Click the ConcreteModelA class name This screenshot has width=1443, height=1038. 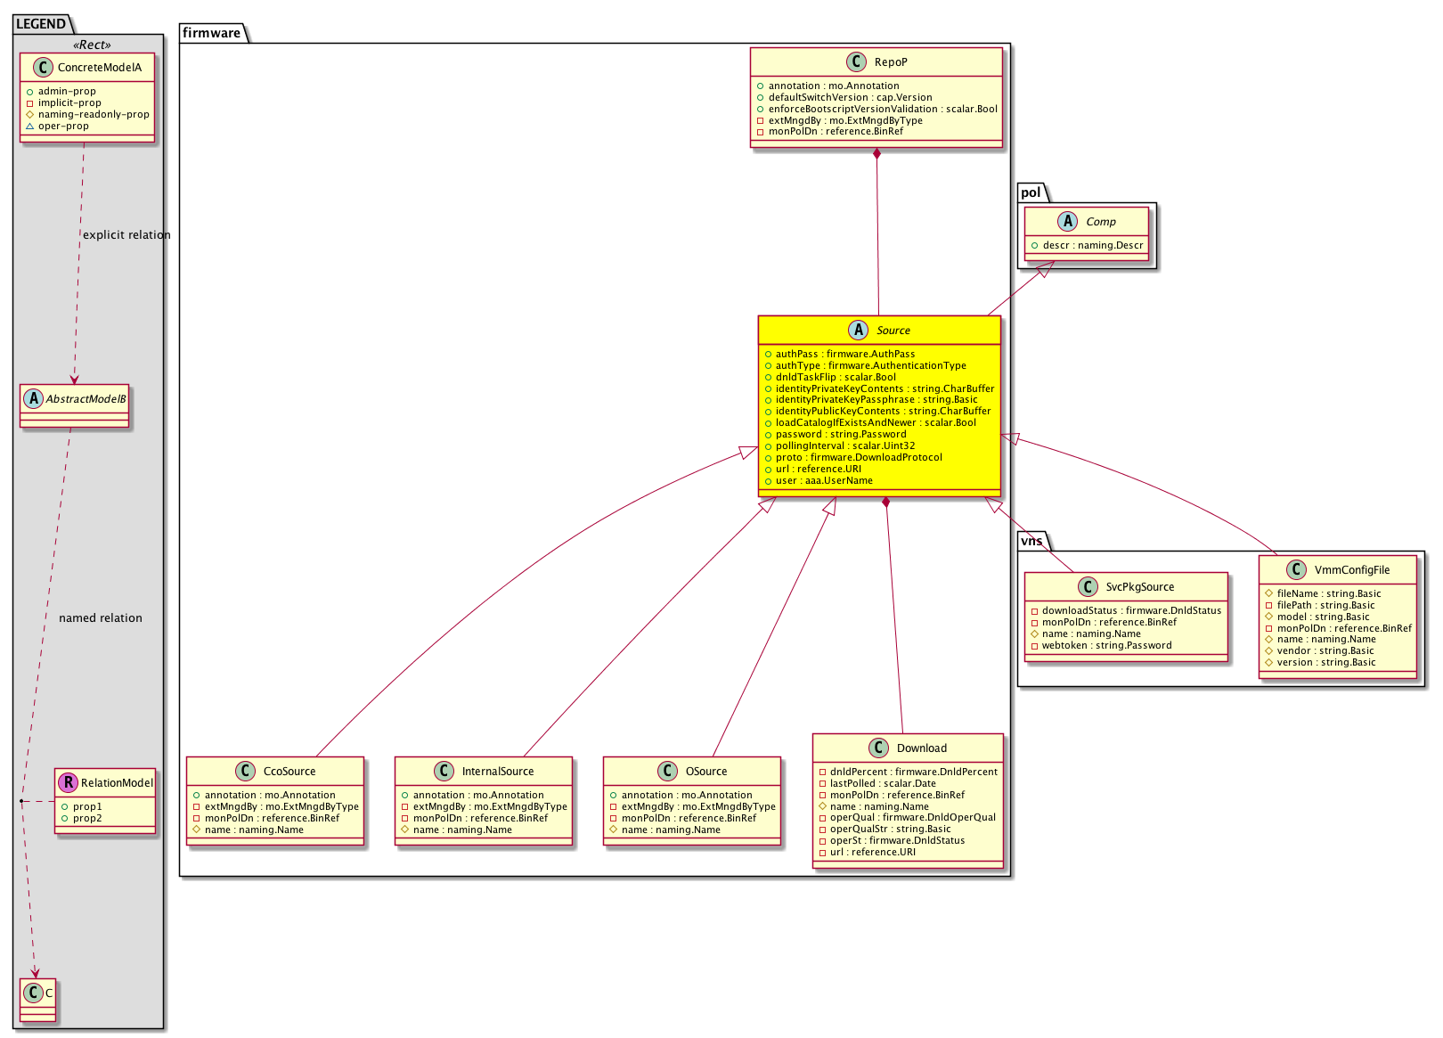point(99,68)
